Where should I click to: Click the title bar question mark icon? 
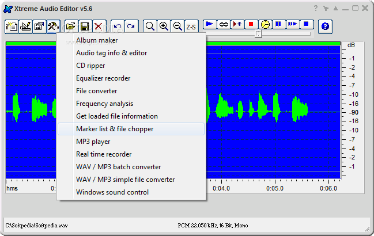316,8
